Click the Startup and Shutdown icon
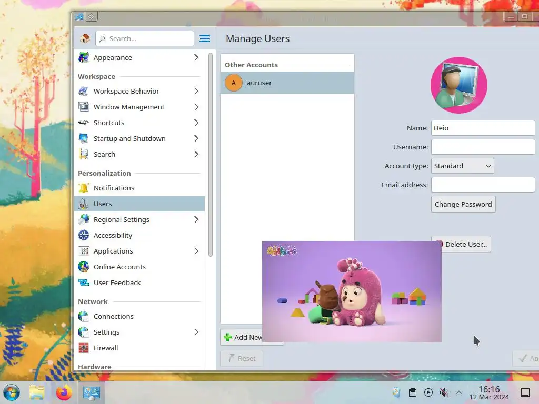The image size is (539, 404). point(84,138)
